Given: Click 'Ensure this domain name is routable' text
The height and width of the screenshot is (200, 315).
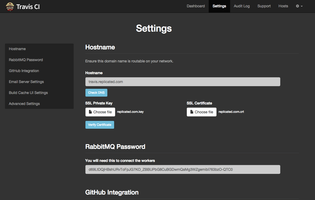Looking at the screenshot, I should [x=129, y=61].
